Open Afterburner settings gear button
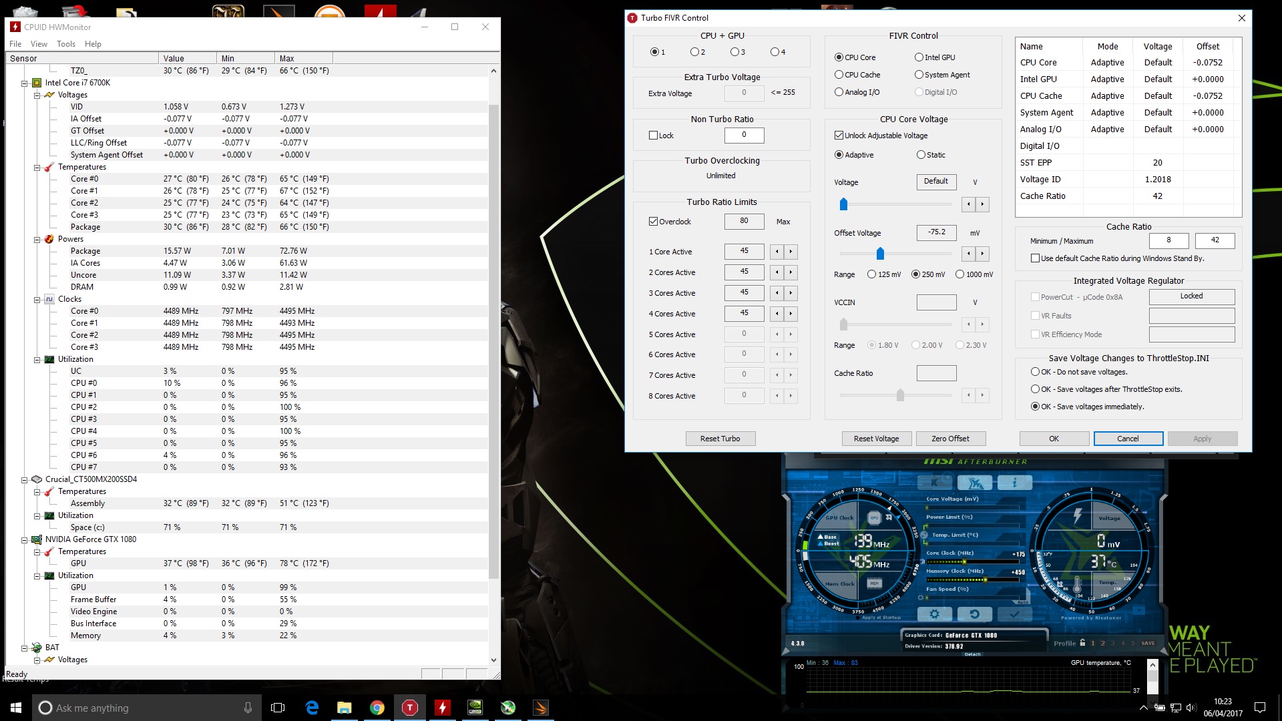This screenshot has height=721, width=1282. point(934,614)
